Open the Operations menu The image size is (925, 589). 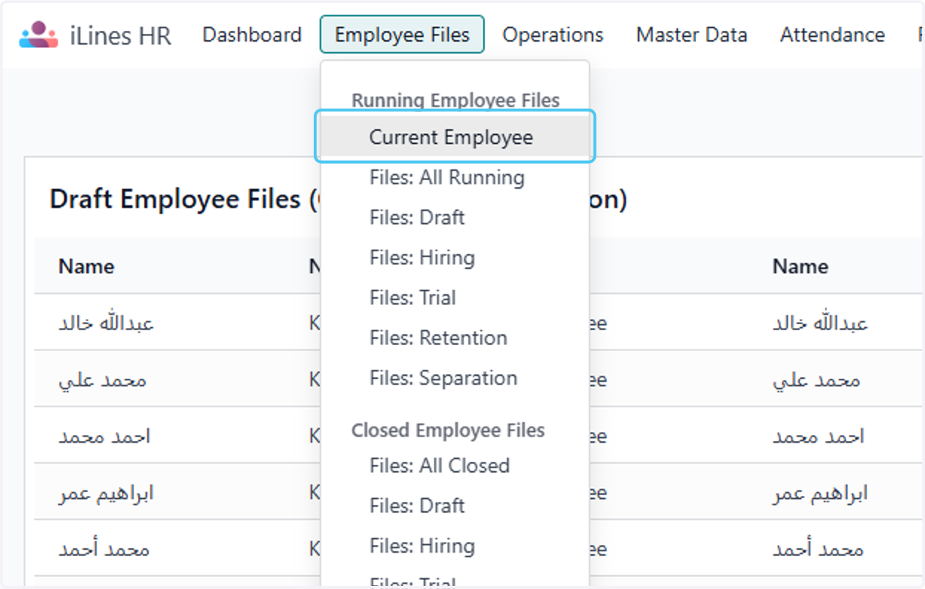pos(553,35)
